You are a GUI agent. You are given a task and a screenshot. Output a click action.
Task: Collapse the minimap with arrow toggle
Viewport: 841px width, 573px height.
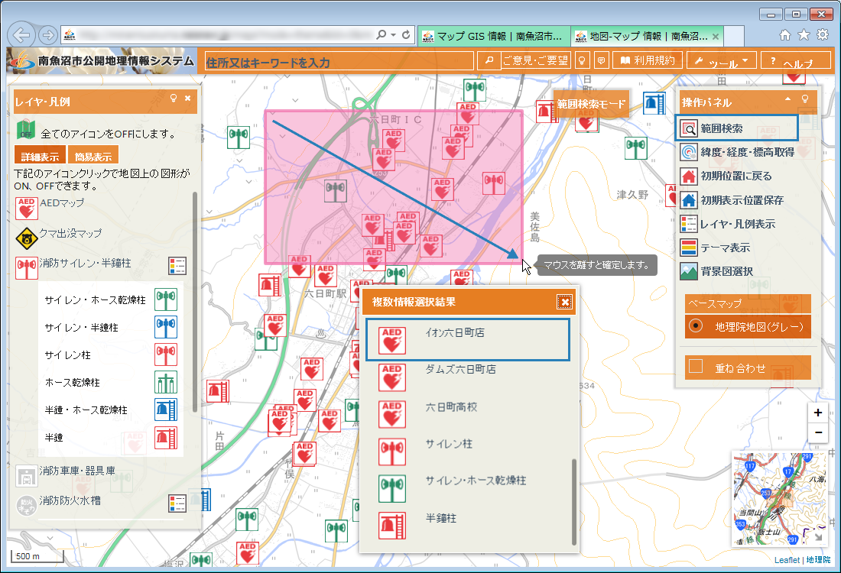[819, 536]
